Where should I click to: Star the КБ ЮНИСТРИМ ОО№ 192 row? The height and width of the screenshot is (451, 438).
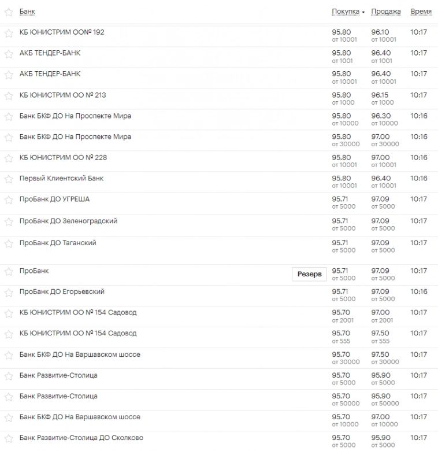9,33
